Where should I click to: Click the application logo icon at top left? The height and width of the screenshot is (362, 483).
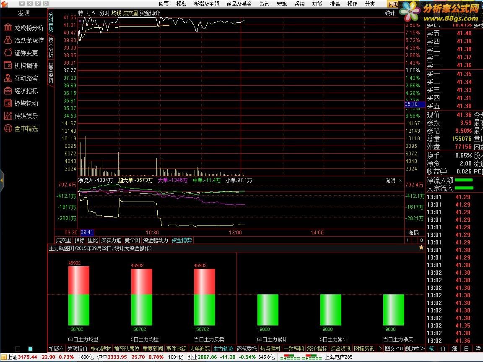(4, 4)
